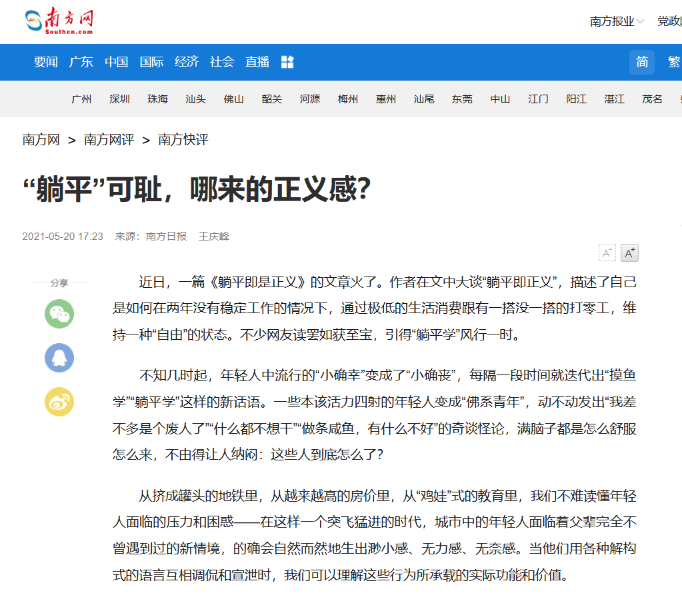Switch to simplified Chinese 简

tap(641, 62)
